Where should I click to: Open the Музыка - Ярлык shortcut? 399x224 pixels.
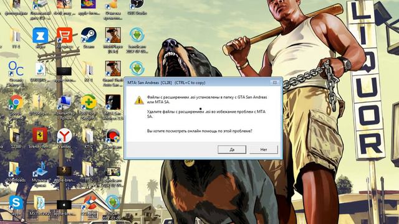coord(40,169)
